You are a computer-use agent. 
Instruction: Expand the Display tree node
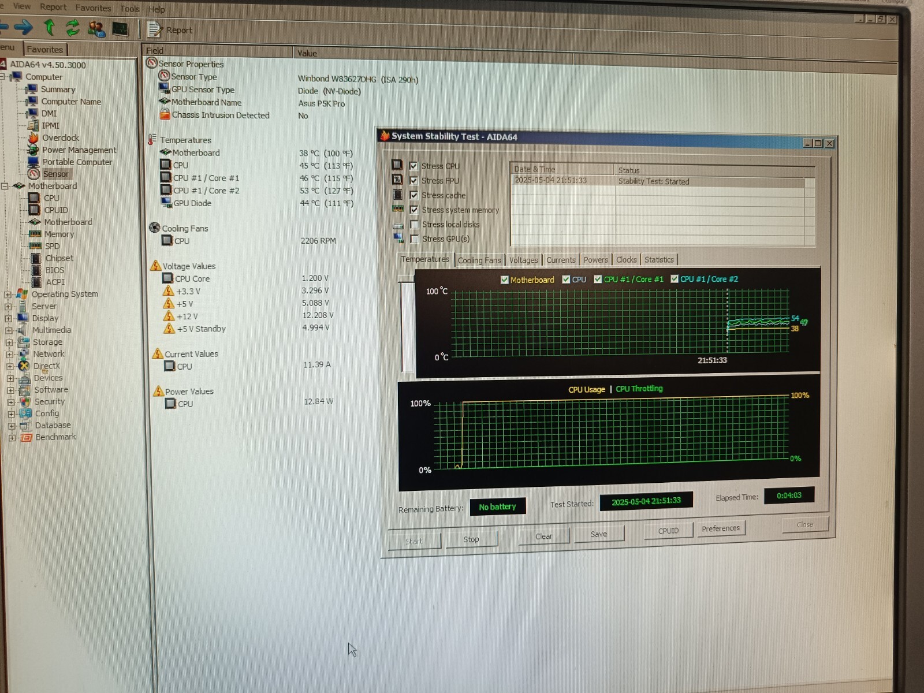tap(9, 319)
